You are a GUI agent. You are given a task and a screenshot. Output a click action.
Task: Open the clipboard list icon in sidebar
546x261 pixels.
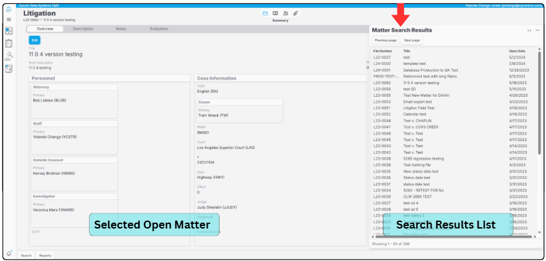(9, 44)
